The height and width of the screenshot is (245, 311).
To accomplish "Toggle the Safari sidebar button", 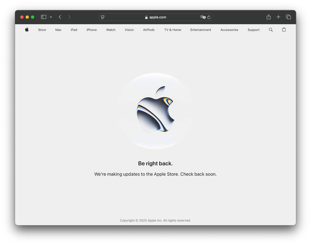I will (44, 17).
